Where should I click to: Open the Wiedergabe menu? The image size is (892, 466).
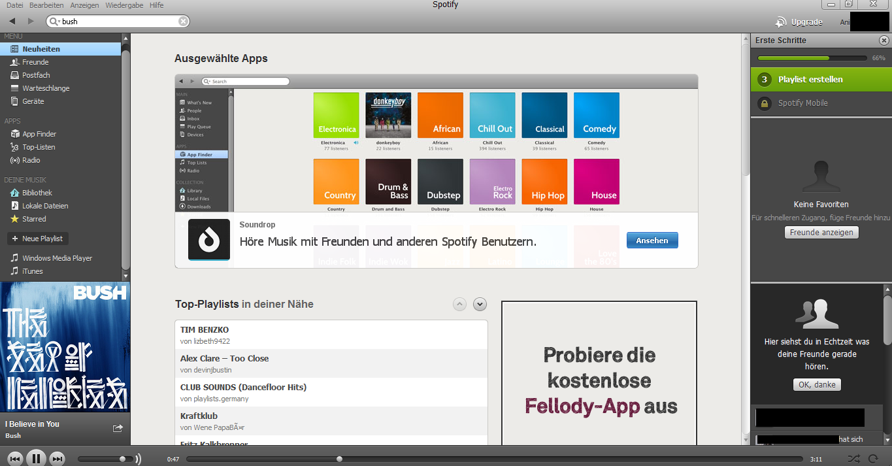(124, 5)
